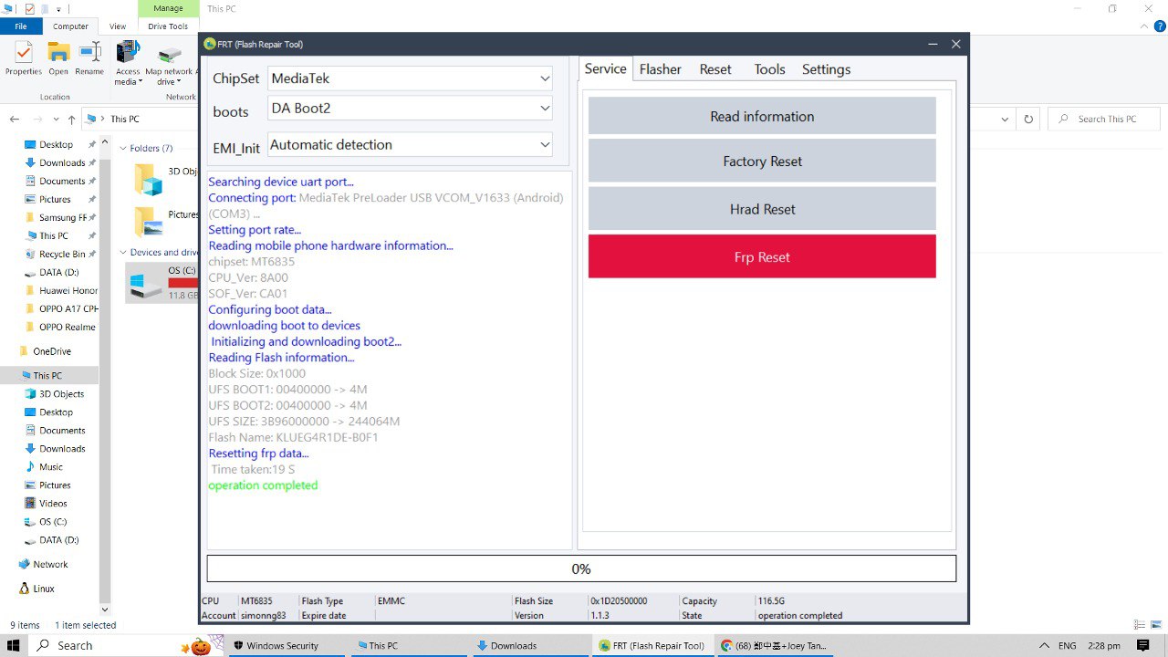
Task: Click the ENG language indicator in tray
Action: (x=1067, y=645)
